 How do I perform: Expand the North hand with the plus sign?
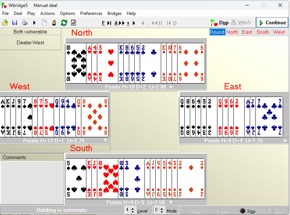[x=171, y=87]
